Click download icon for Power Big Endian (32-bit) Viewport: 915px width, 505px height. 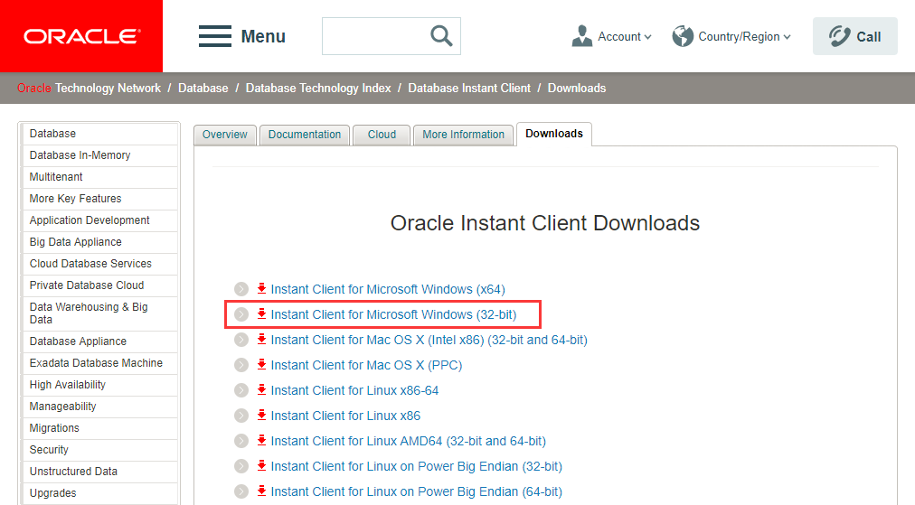261,466
